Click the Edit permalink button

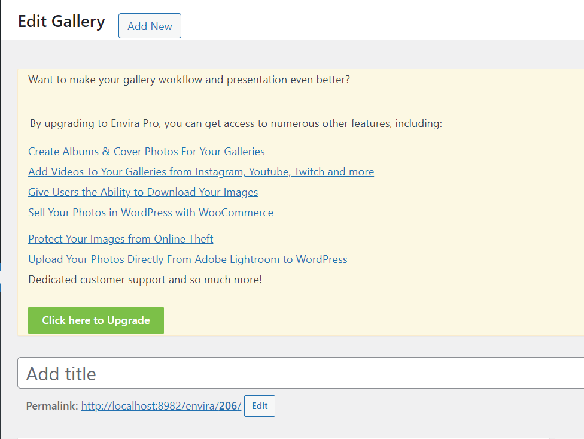point(260,406)
